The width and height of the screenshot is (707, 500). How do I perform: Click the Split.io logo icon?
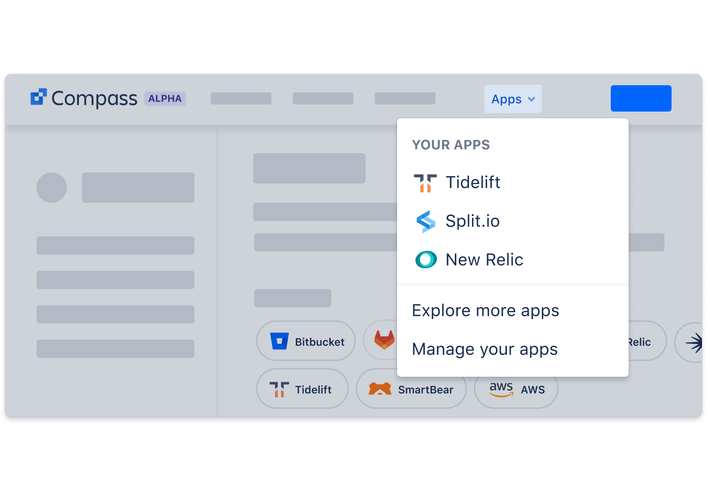click(425, 222)
